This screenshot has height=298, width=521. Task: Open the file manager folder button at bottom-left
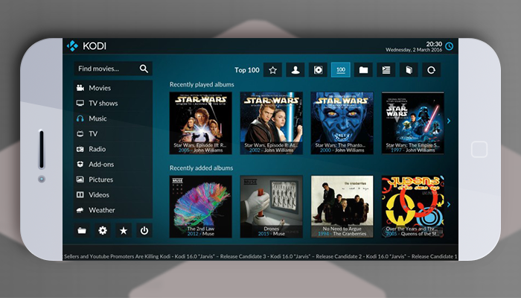[82, 230]
